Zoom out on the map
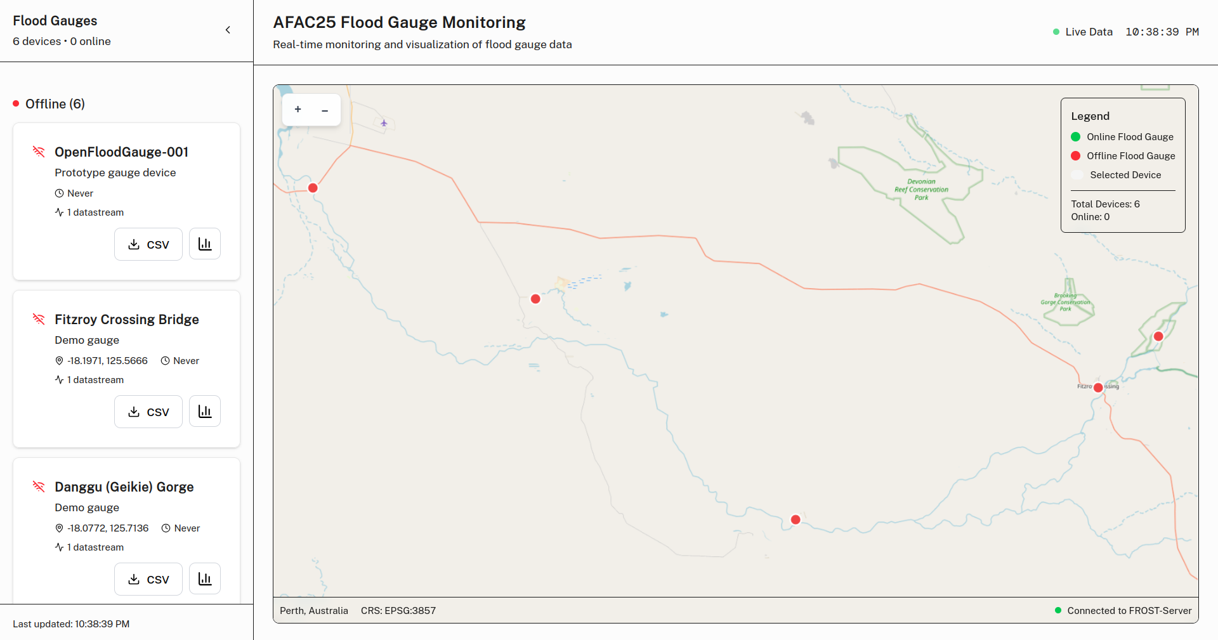 click(325, 110)
